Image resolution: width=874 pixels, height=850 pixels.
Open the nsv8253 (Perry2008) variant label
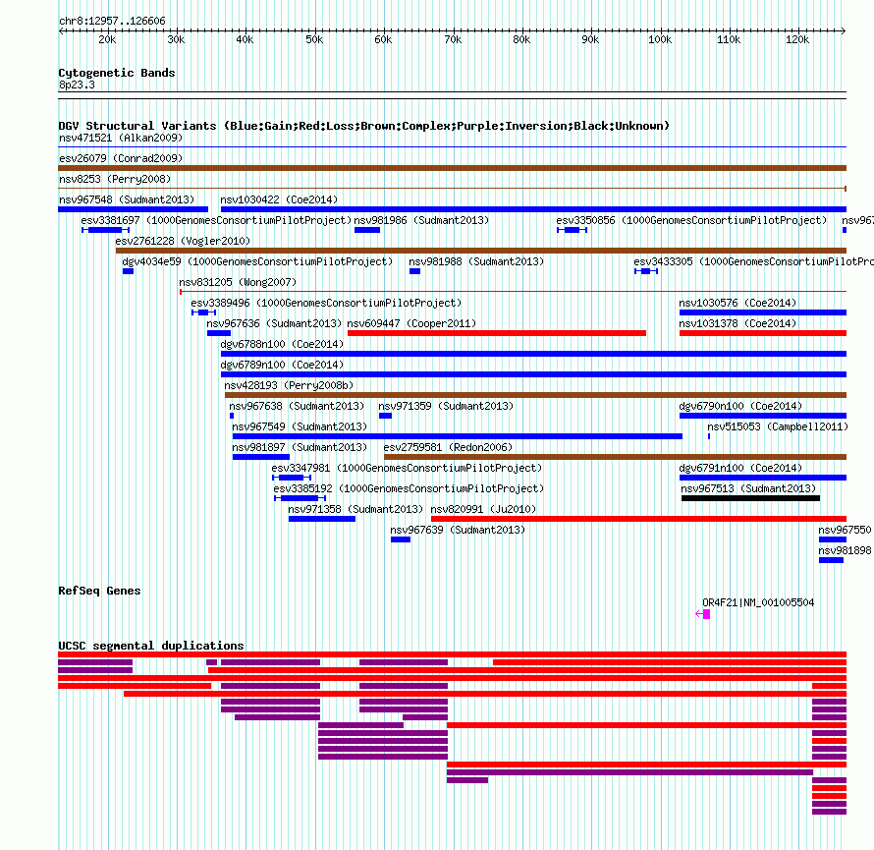coord(115,179)
